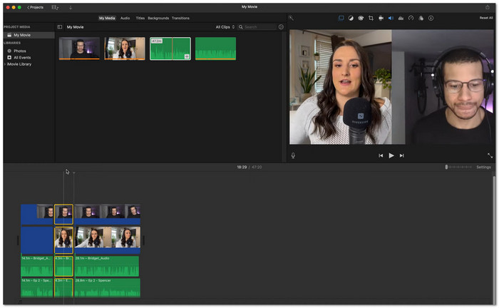This screenshot has width=499, height=308.
Task: Click the share icon in the title bar
Action: click(487, 7)
